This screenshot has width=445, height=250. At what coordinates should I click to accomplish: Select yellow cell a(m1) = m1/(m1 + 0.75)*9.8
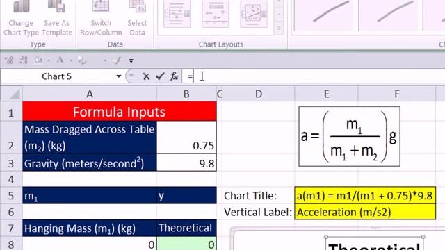[x=365, y=195]
